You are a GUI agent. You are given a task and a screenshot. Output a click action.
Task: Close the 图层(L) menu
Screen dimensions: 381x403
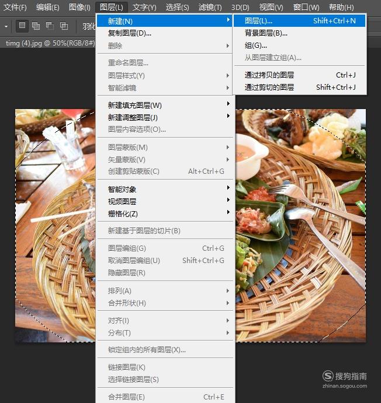[112, 7]
